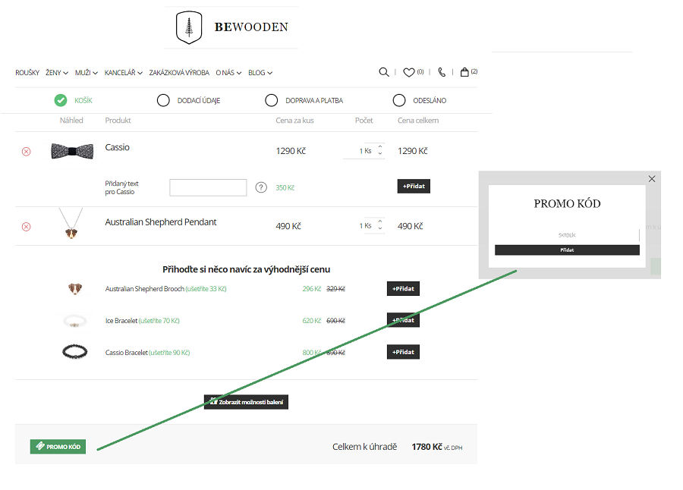This screenshot has height=490, width=683.
Task: Add Cassio Bracelet to cart
Action: pyautogui.click(x=404, y=352)
